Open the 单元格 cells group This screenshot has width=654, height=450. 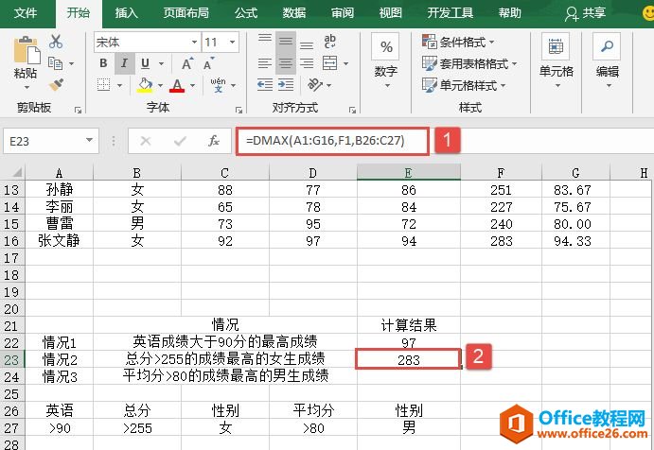(556, 61)
